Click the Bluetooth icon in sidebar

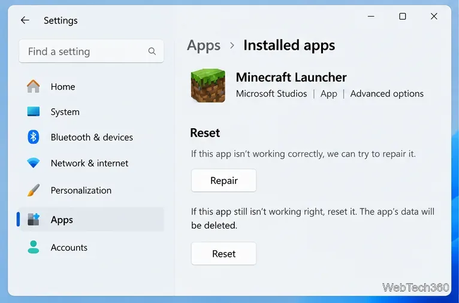coord(34,137)
